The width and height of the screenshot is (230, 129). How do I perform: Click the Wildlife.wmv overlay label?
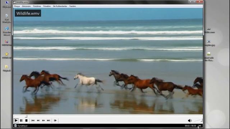28,13
